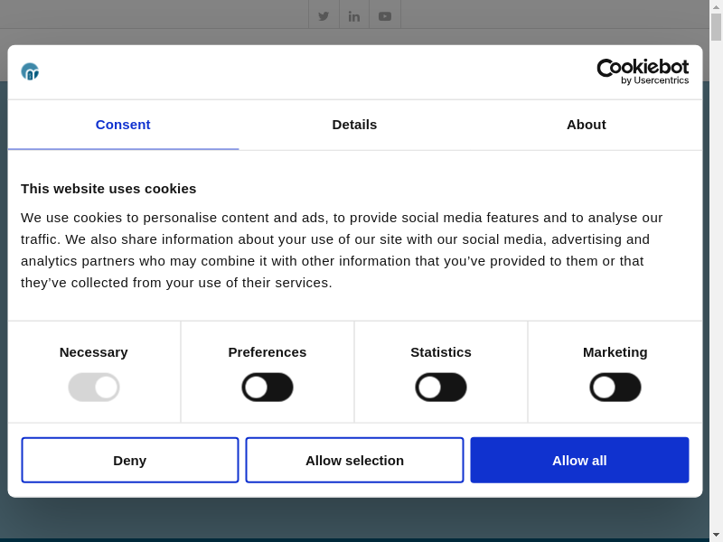Click the Statistics label text
The image size is (723, 542).
pos(441,352)
